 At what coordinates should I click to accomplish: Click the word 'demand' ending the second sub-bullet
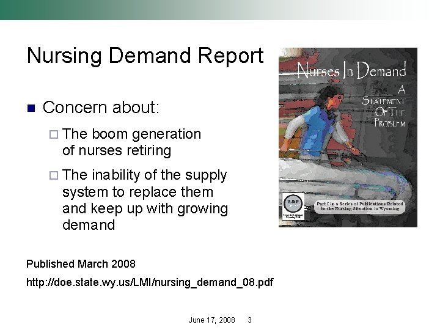(89, 225)
